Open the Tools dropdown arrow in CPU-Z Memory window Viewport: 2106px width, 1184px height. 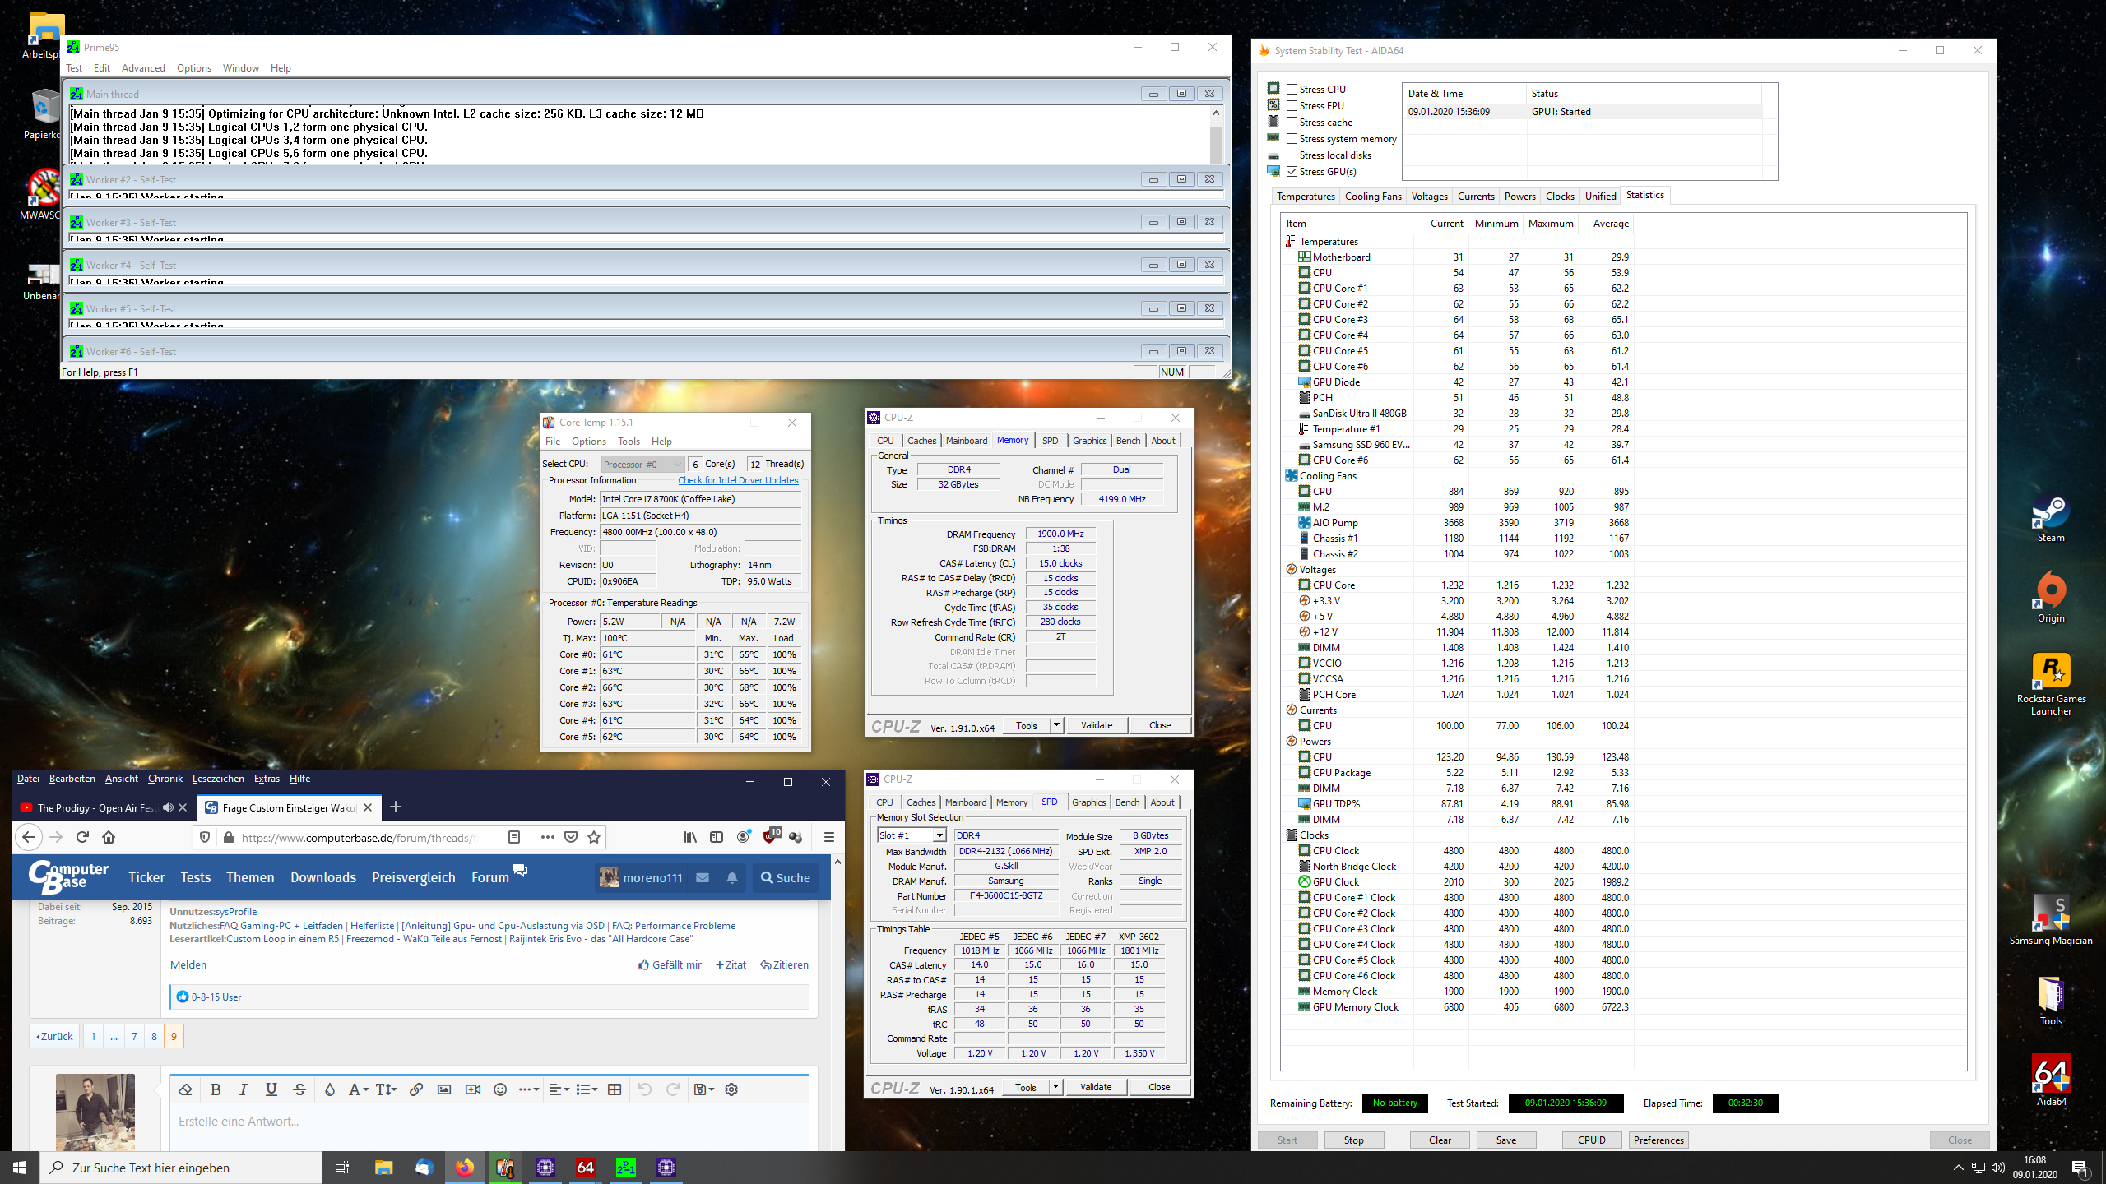1056,725
